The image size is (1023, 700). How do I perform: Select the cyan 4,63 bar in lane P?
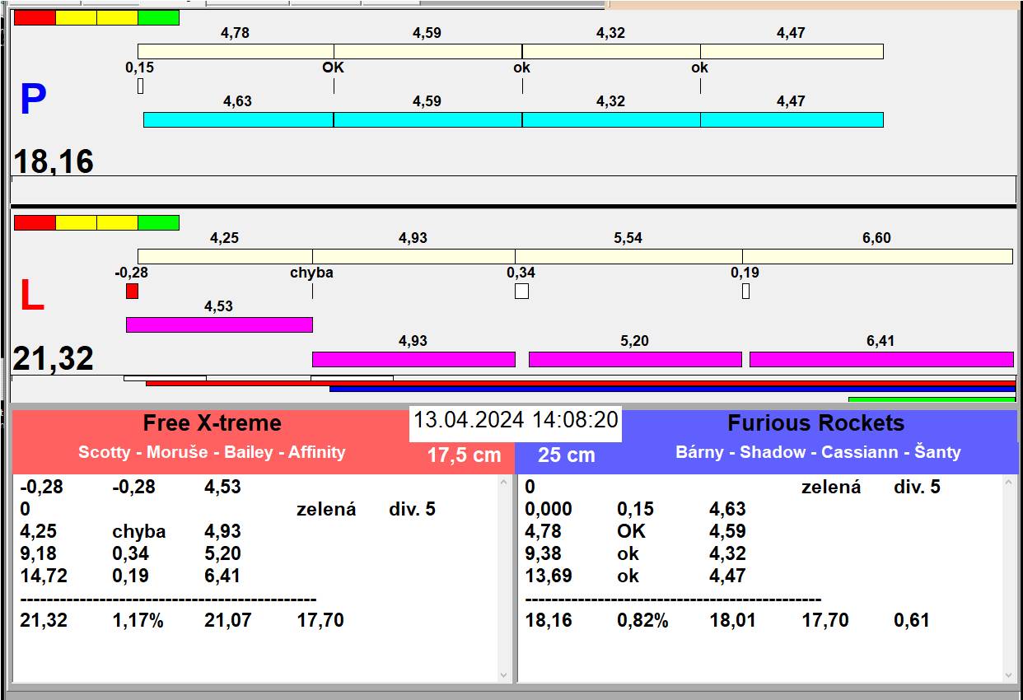(x=239, y=120)
